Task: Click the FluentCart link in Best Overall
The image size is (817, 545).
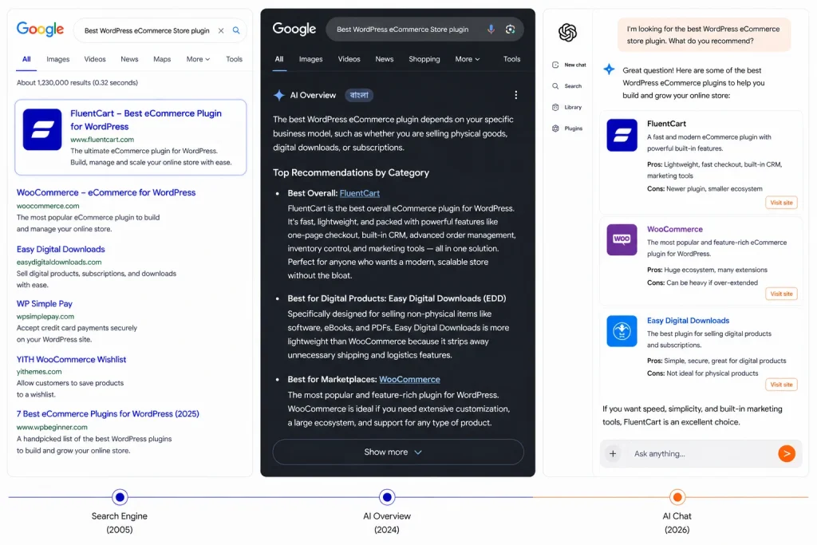Action: tap(360, 193)
